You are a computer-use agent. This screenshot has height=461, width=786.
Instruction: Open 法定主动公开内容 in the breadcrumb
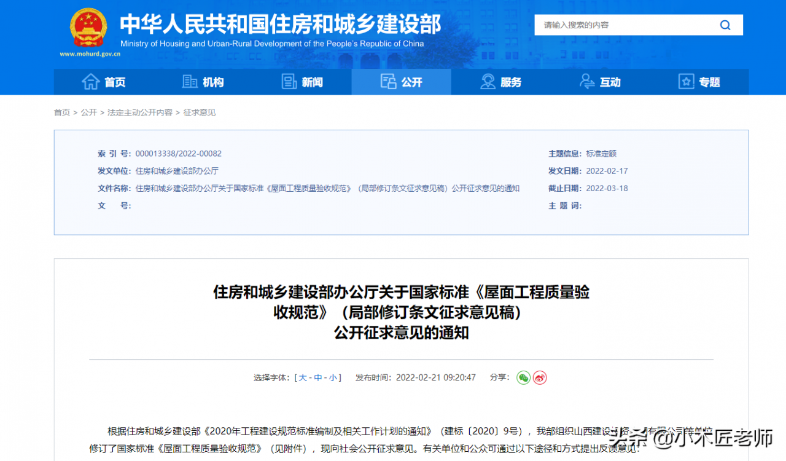click(140, 112)
